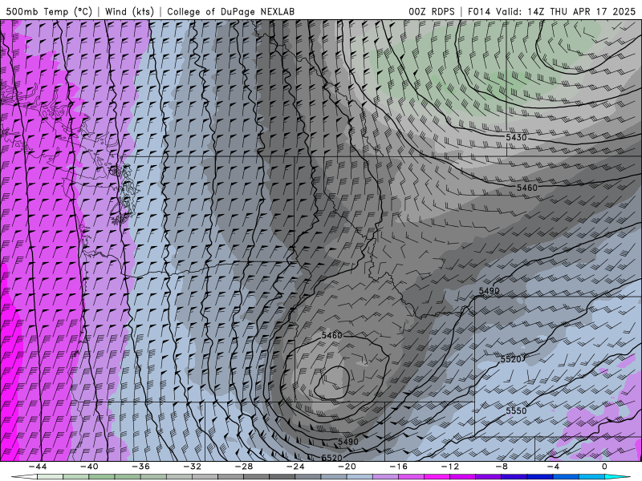
Task: Click the "F014" forecast hour text
Action: point(478,11)
